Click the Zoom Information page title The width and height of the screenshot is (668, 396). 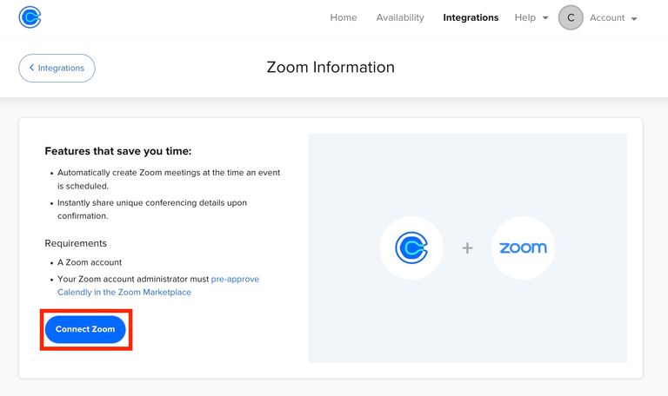point(331,67)
